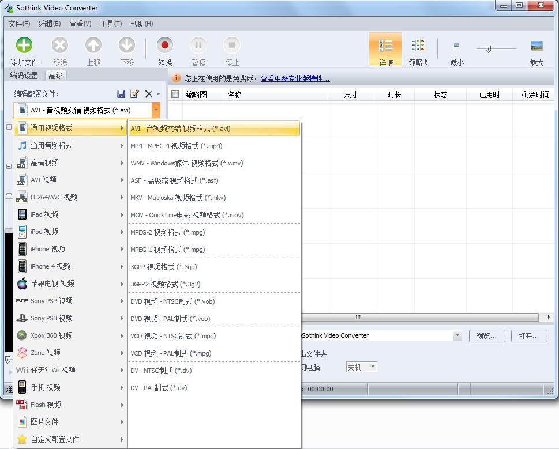Open the 自定义配置文件 star category

[x=70, y=439]
